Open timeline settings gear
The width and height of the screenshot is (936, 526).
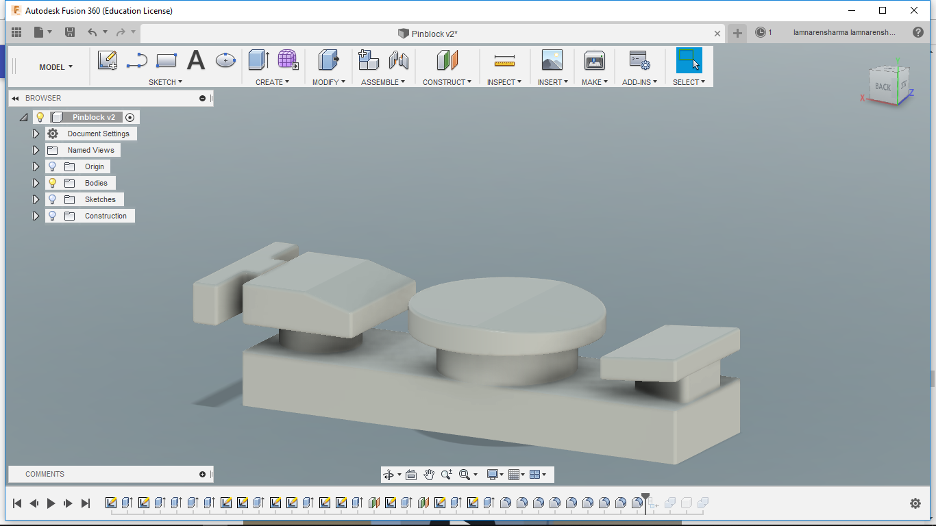click(915, 503)
